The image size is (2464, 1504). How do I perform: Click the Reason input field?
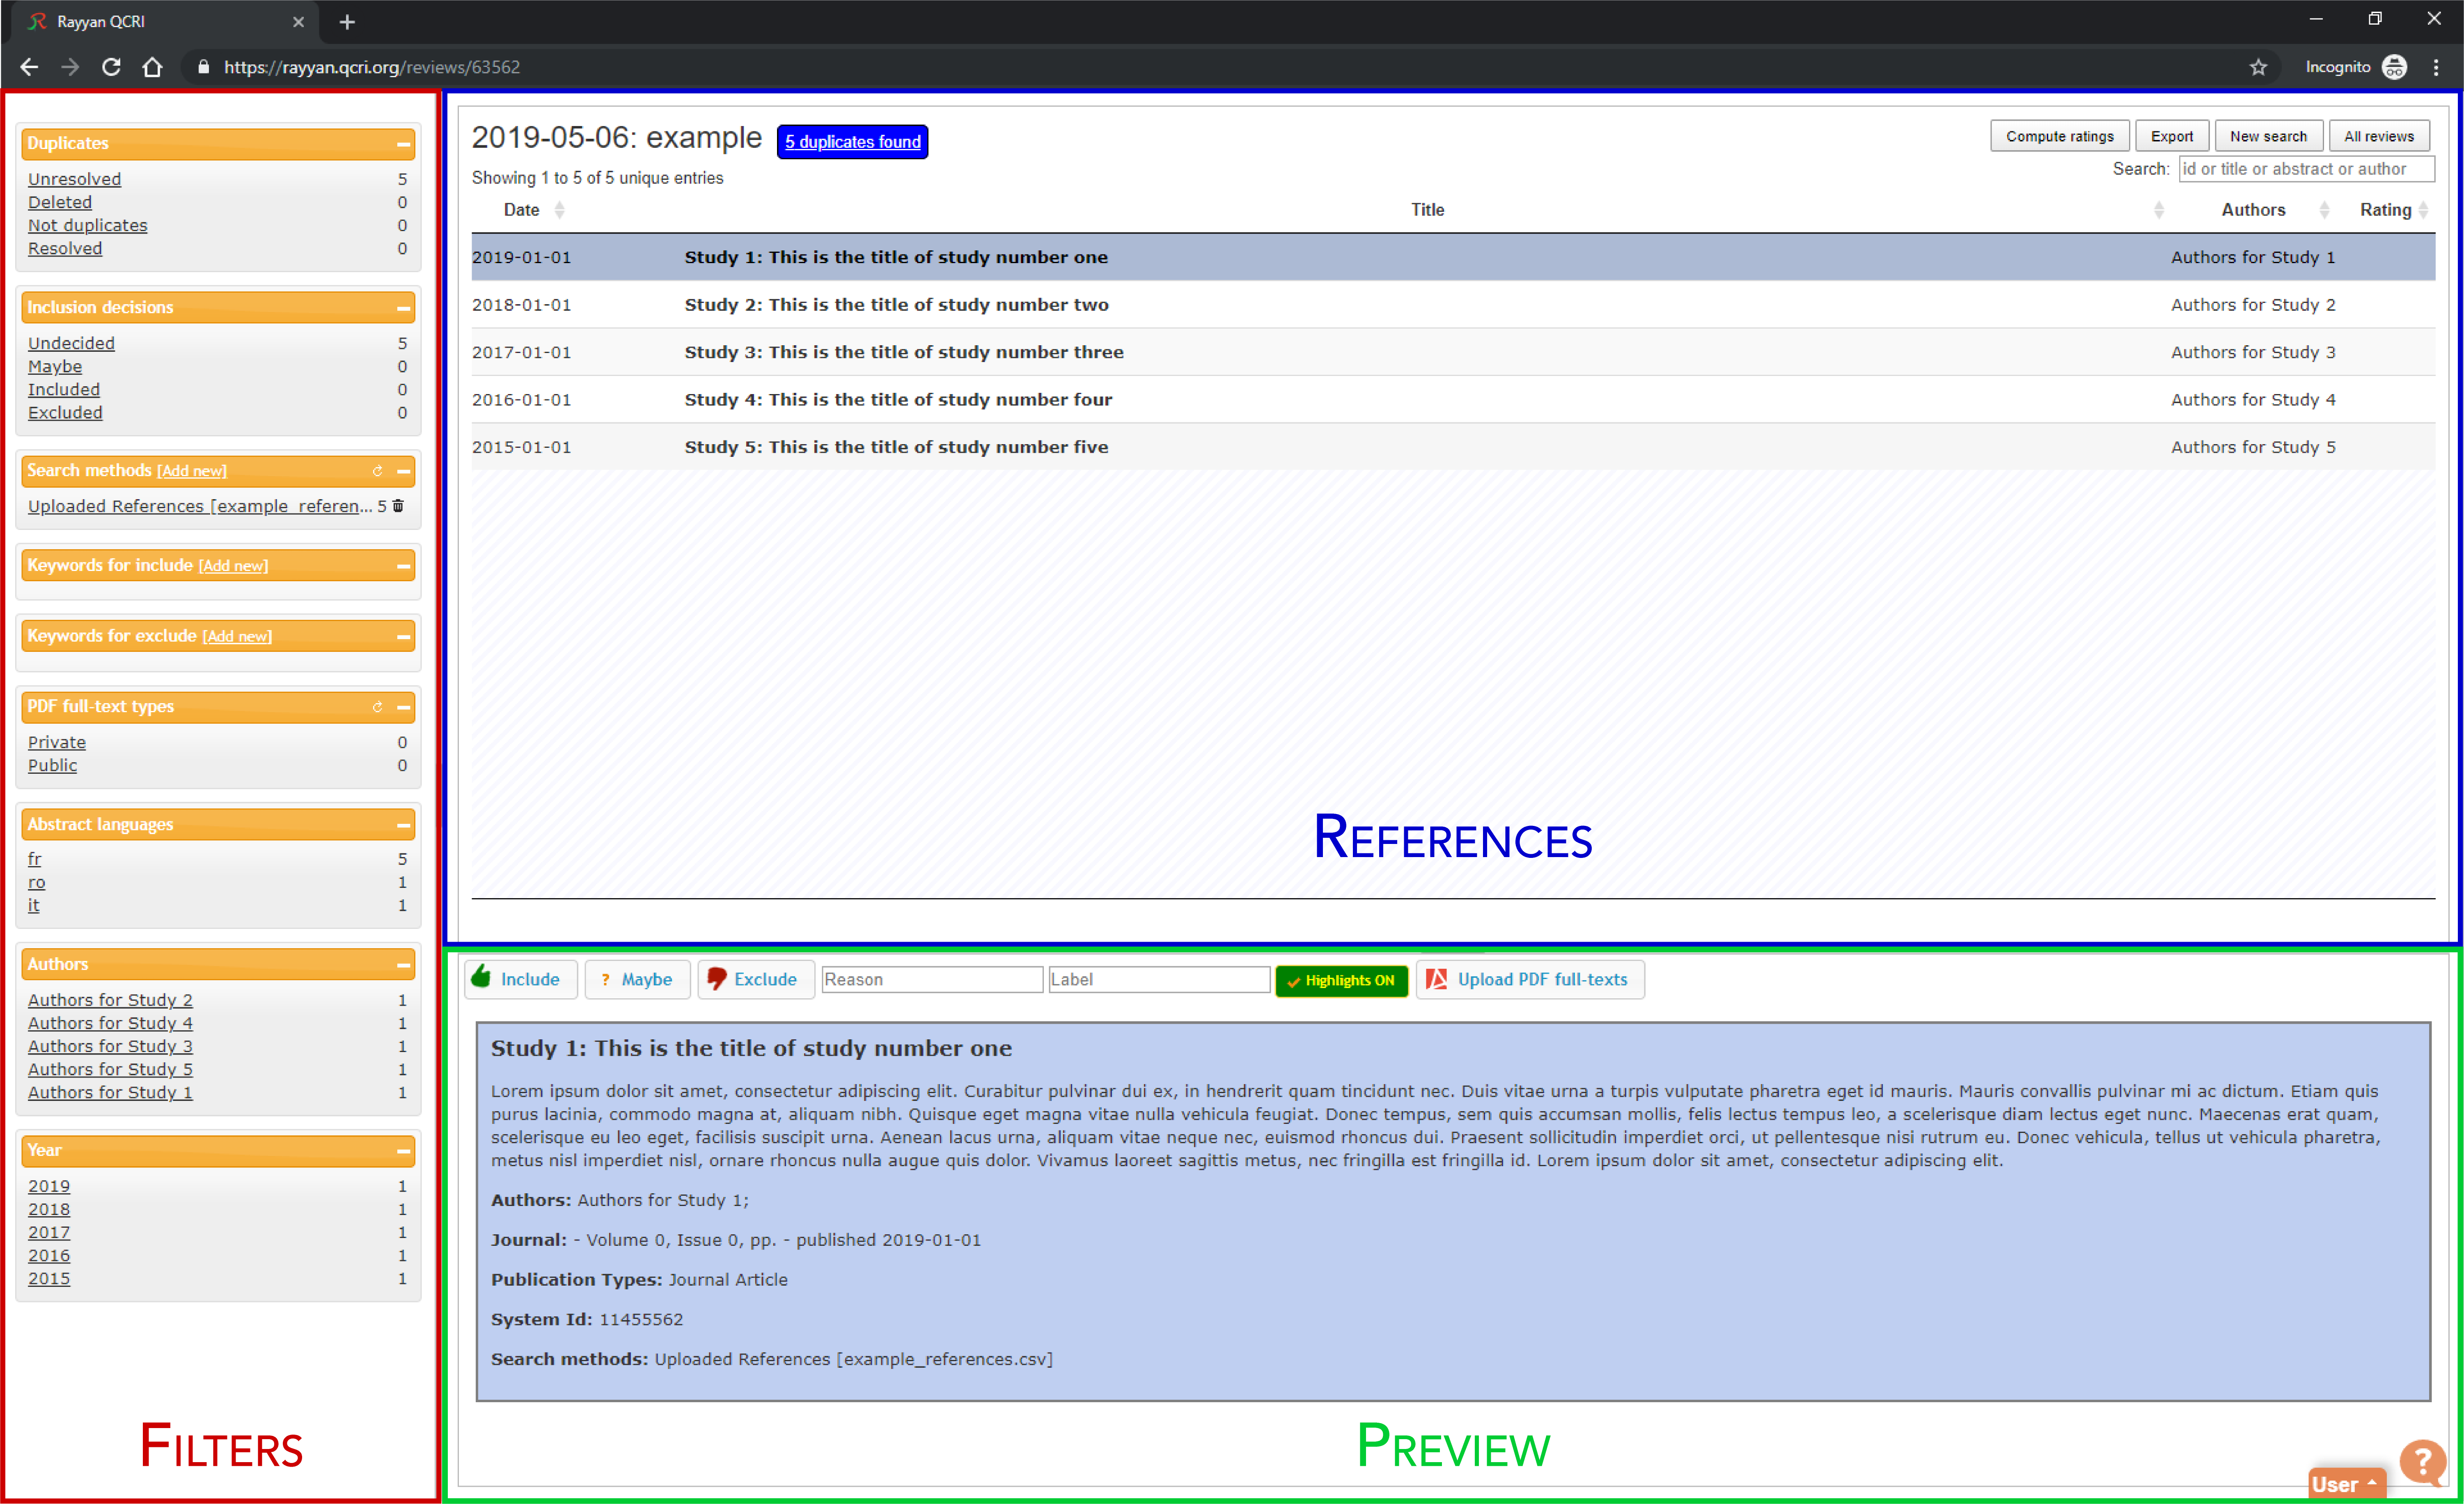click(932, 980)
